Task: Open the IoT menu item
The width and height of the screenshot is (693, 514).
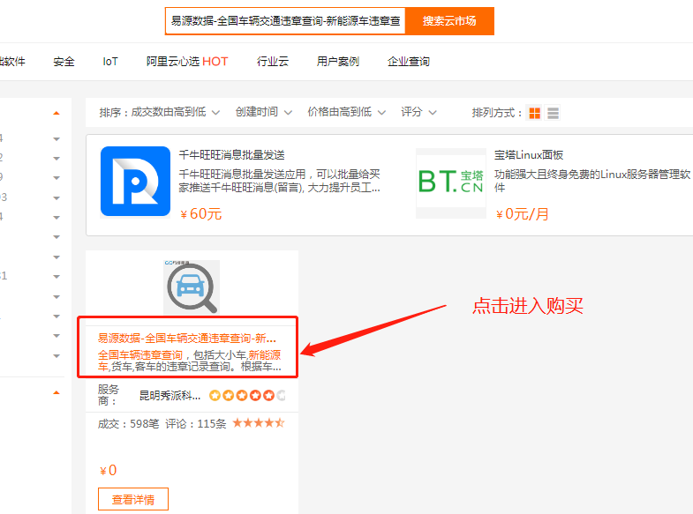Action: tap(110, 62)
